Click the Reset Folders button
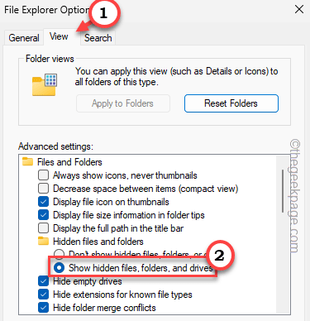 231,103
